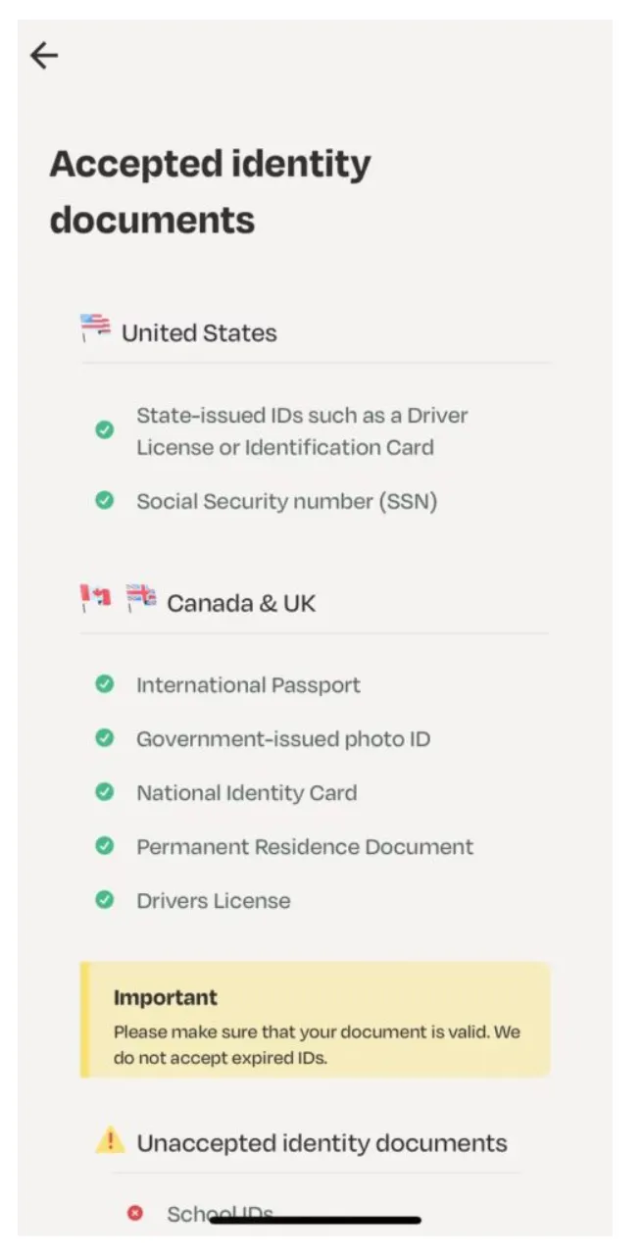The image size is (644, 1254).
Task: Select the United States section header
Action: [199, 333]
